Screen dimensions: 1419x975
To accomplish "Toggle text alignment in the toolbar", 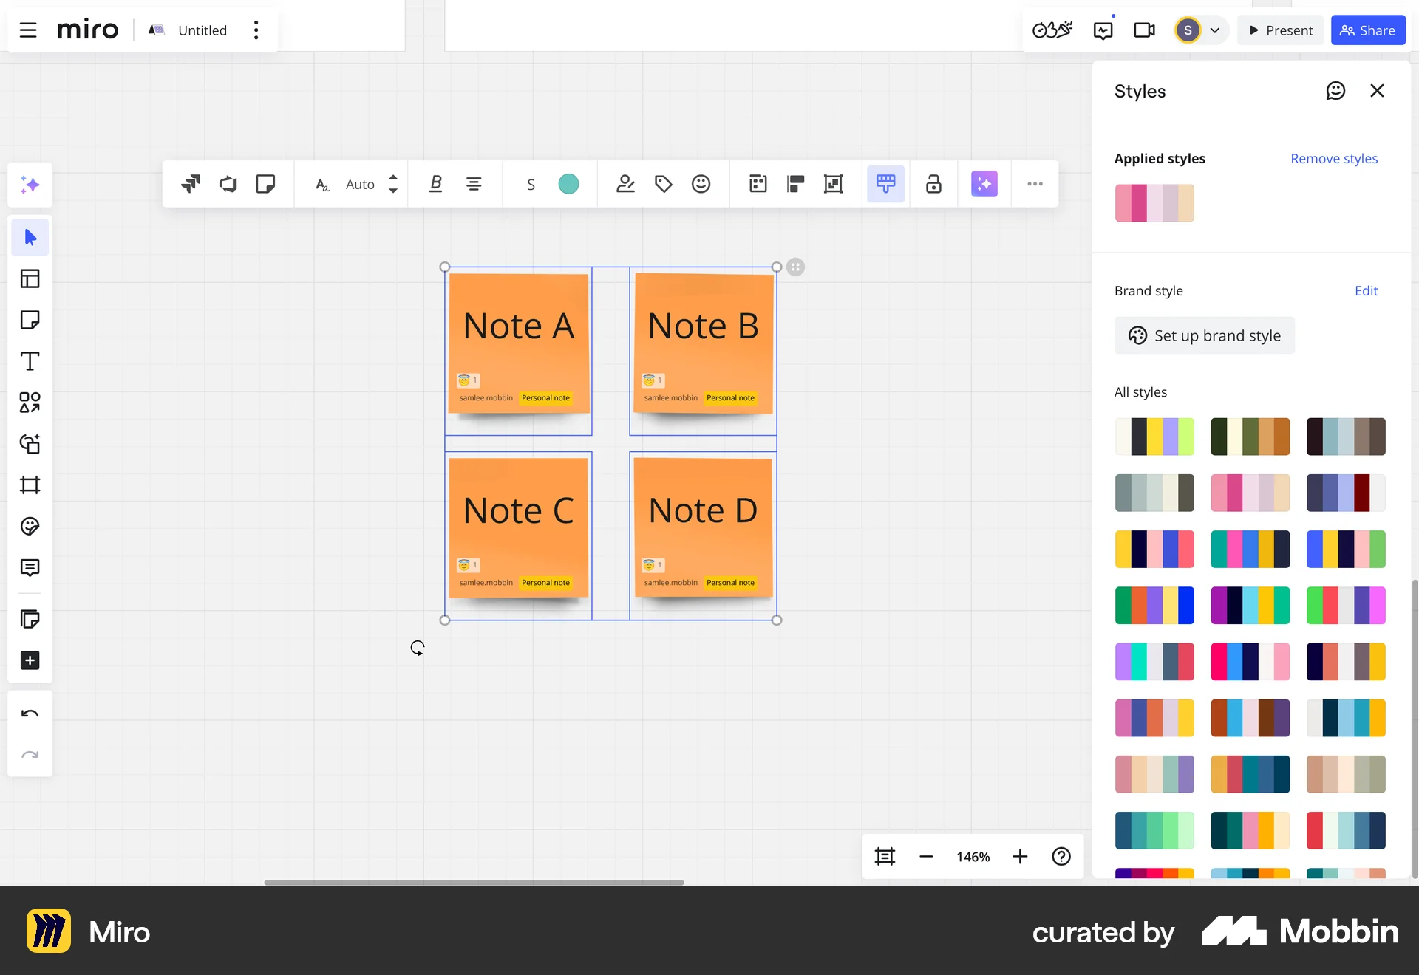I will [474, 184].
